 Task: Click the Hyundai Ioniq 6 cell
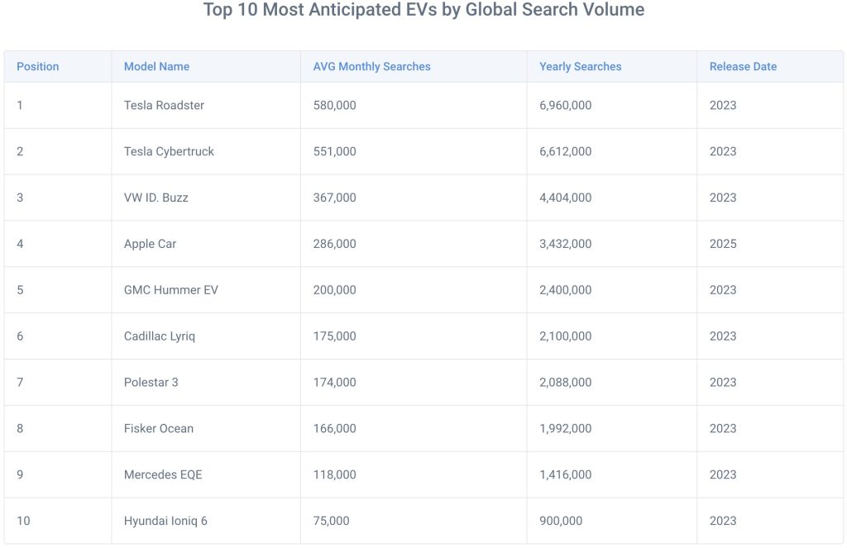click(170, 521)
